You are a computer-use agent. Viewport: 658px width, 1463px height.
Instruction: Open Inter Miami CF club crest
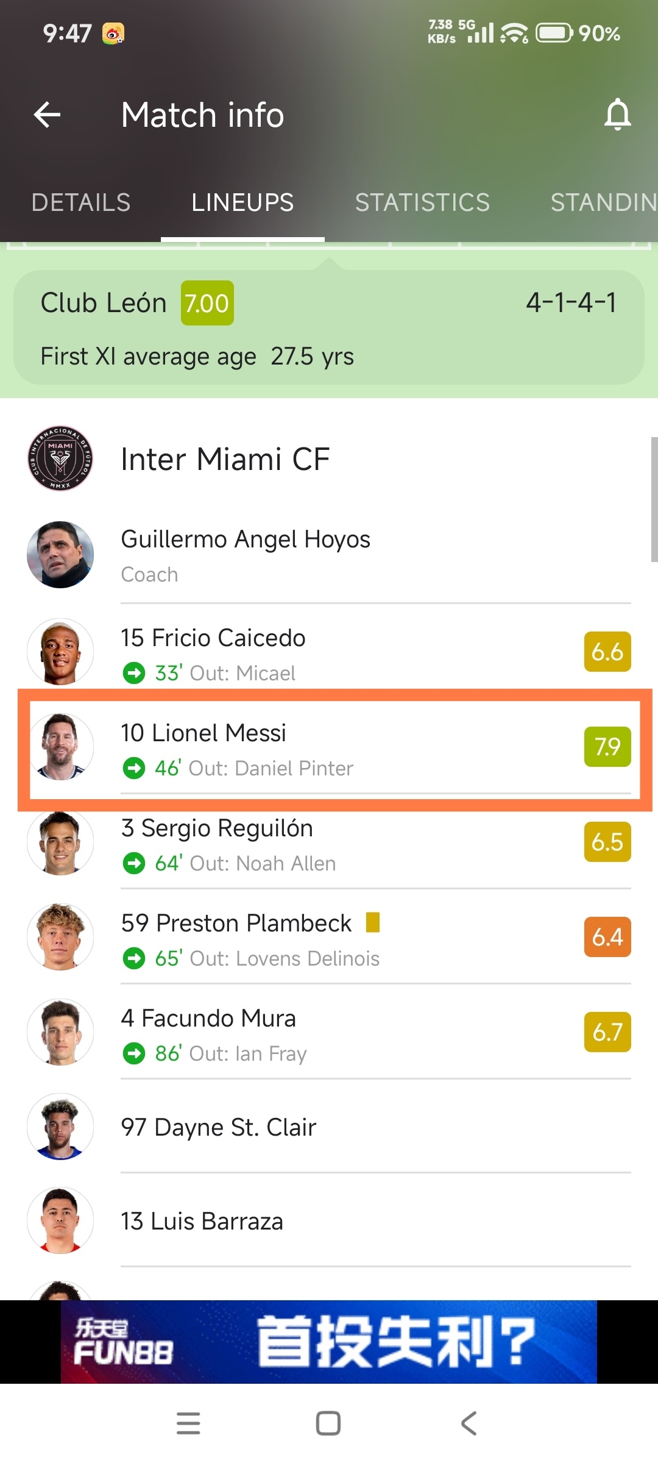(x=60, y=458)
